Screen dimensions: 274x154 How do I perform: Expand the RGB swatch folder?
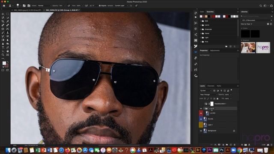click(200, 21)
